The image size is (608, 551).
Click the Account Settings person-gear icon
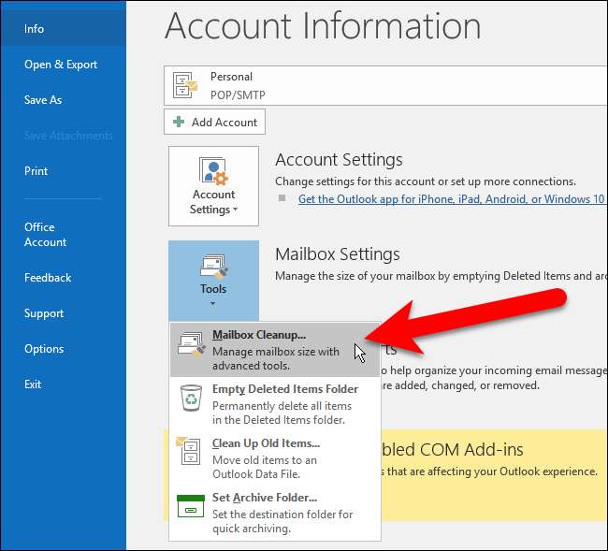pos(213,172)
